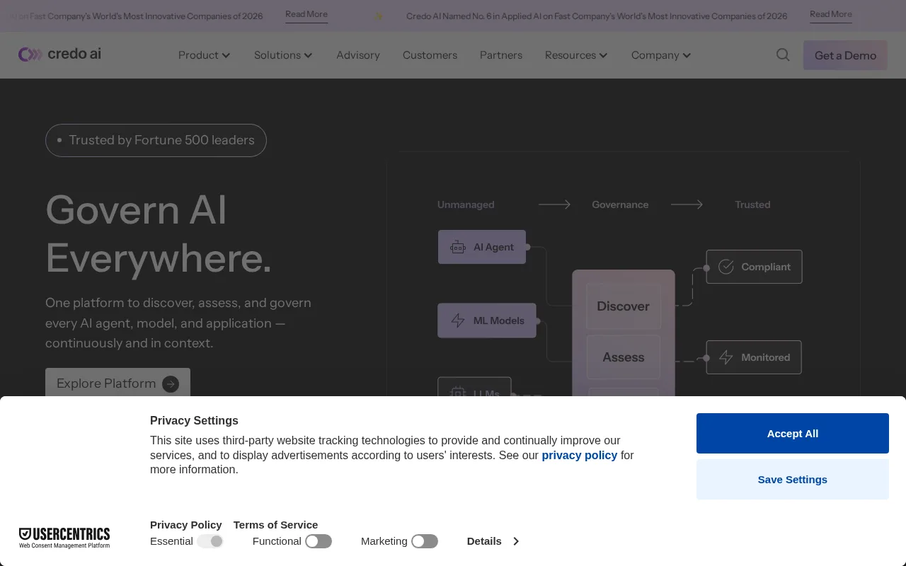
Task: Click Save Settings button
Action: pyautogui.click(x=793, y=479)
